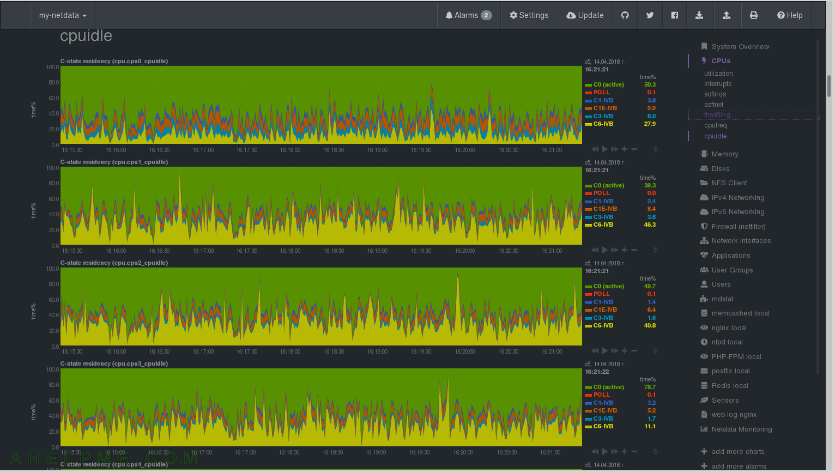Image resolution: width=835 pixels, height=473 pixels.
Task: Toggle C6-IVB dimension in cpu3 legend
Action: [603, 427]
